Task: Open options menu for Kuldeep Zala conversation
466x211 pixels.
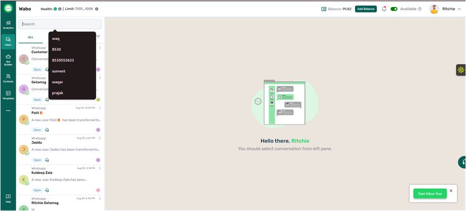Action: [100, 168]
